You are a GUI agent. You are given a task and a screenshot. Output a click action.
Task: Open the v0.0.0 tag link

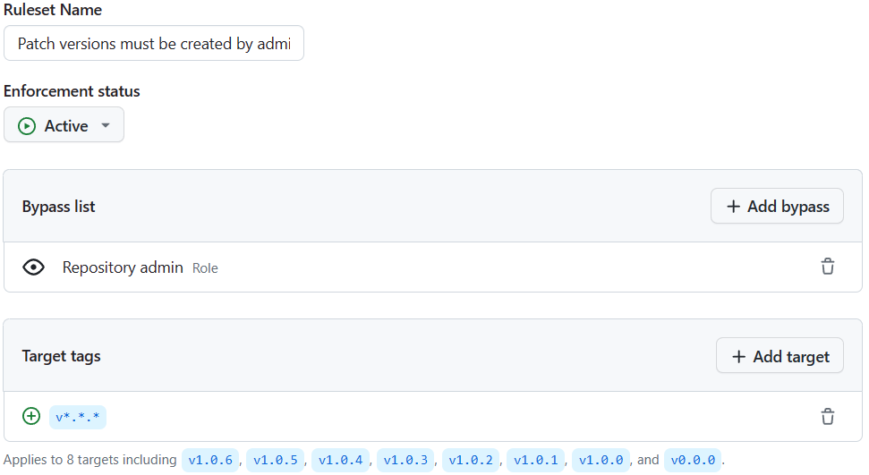693,460
